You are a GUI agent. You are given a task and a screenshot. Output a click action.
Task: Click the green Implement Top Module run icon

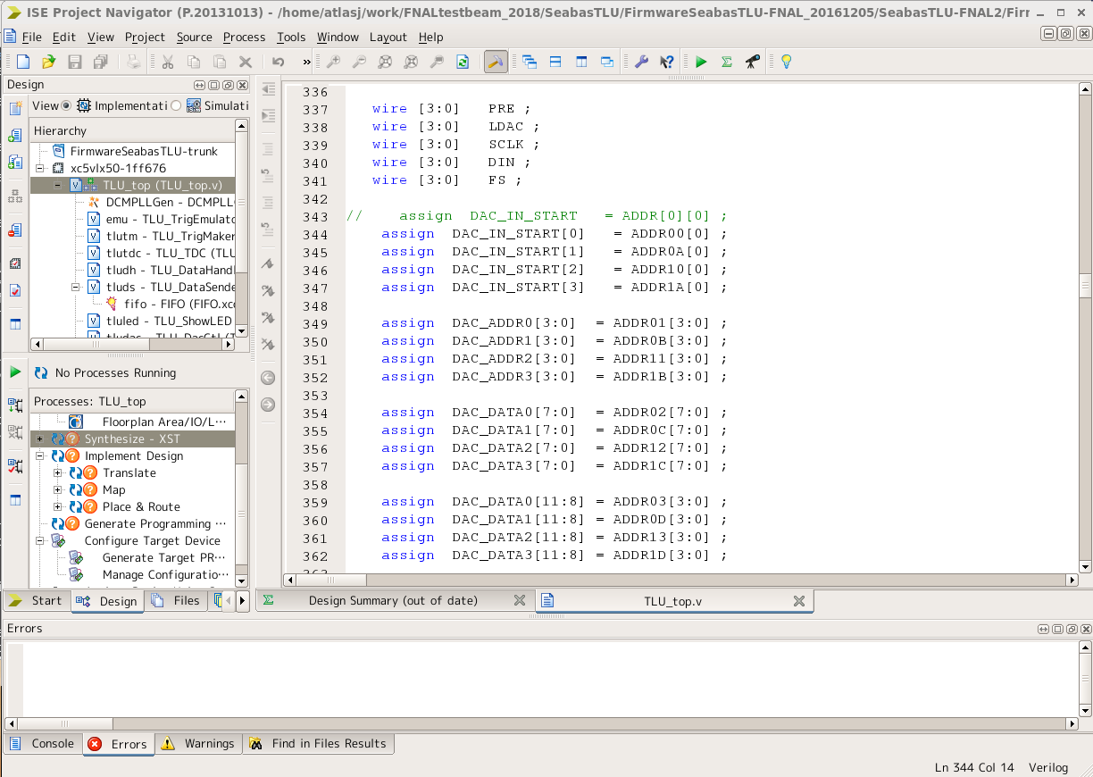point(701,62)
